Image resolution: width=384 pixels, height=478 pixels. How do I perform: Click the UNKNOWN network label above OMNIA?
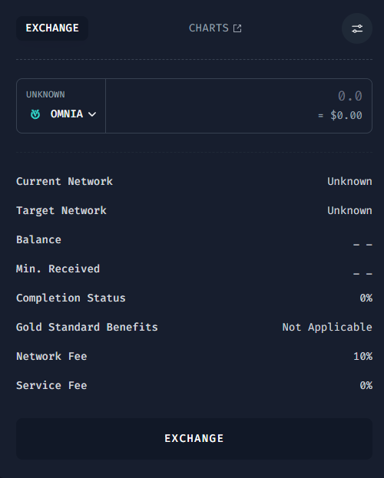[x=45, y=94]
